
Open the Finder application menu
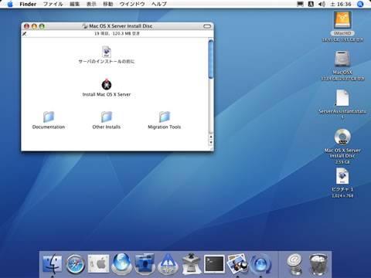[28, 4]
